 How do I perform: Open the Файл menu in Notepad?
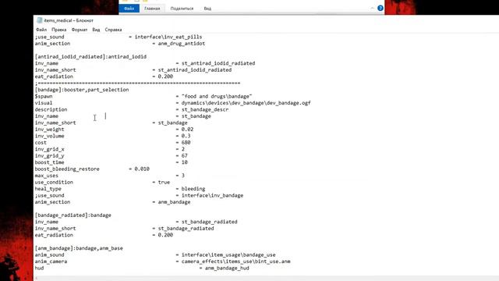pyautogui.click(x=41, y=30)
